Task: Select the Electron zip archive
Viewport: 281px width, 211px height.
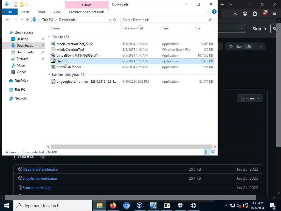Action: pyautogui.click(x=132, y=61)
